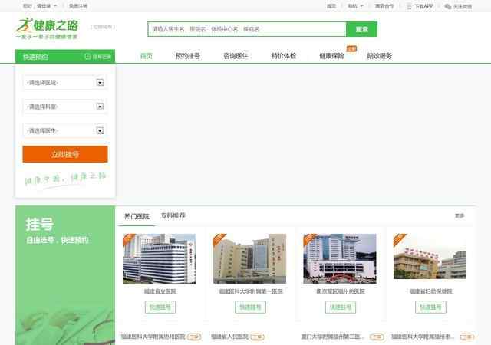
Task: Open the 预约挂号 menu item
Action: (x=187, y=56)
